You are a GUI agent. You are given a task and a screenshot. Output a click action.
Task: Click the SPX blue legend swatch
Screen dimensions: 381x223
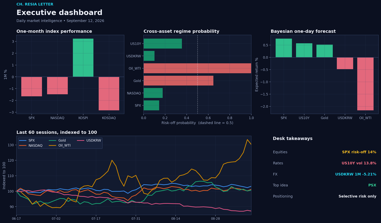click(x=23, y=140)
